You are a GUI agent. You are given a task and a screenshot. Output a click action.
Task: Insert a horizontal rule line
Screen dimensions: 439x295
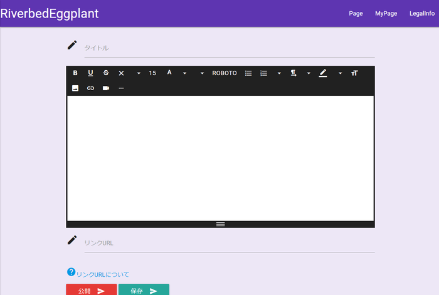121,88
